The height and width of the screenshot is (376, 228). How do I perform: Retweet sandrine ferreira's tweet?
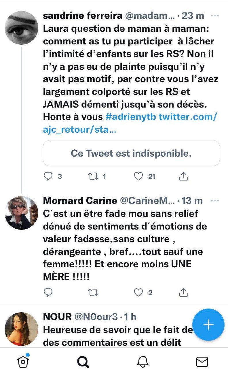tap(93, 176)
